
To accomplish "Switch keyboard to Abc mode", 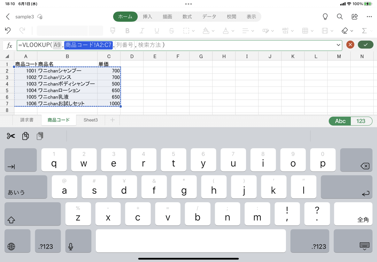I will click(x=340, y=121).
